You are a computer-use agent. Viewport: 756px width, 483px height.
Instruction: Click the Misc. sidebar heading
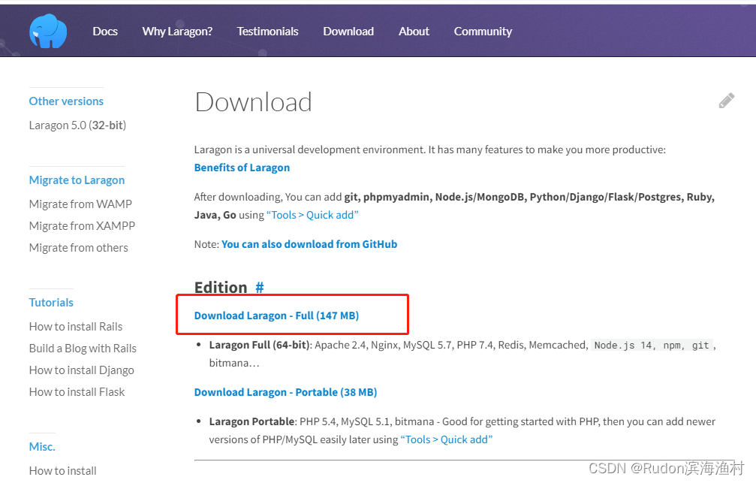point(42,447)
